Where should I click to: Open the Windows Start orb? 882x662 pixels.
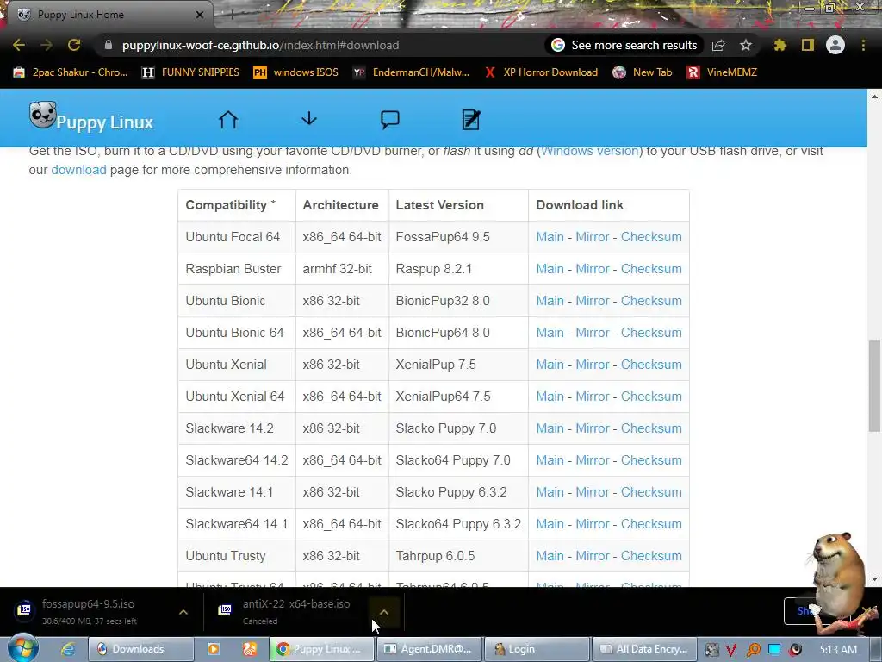pyautogui.click(x=22, y=648)
